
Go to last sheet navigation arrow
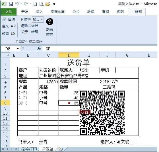point(16,149)
